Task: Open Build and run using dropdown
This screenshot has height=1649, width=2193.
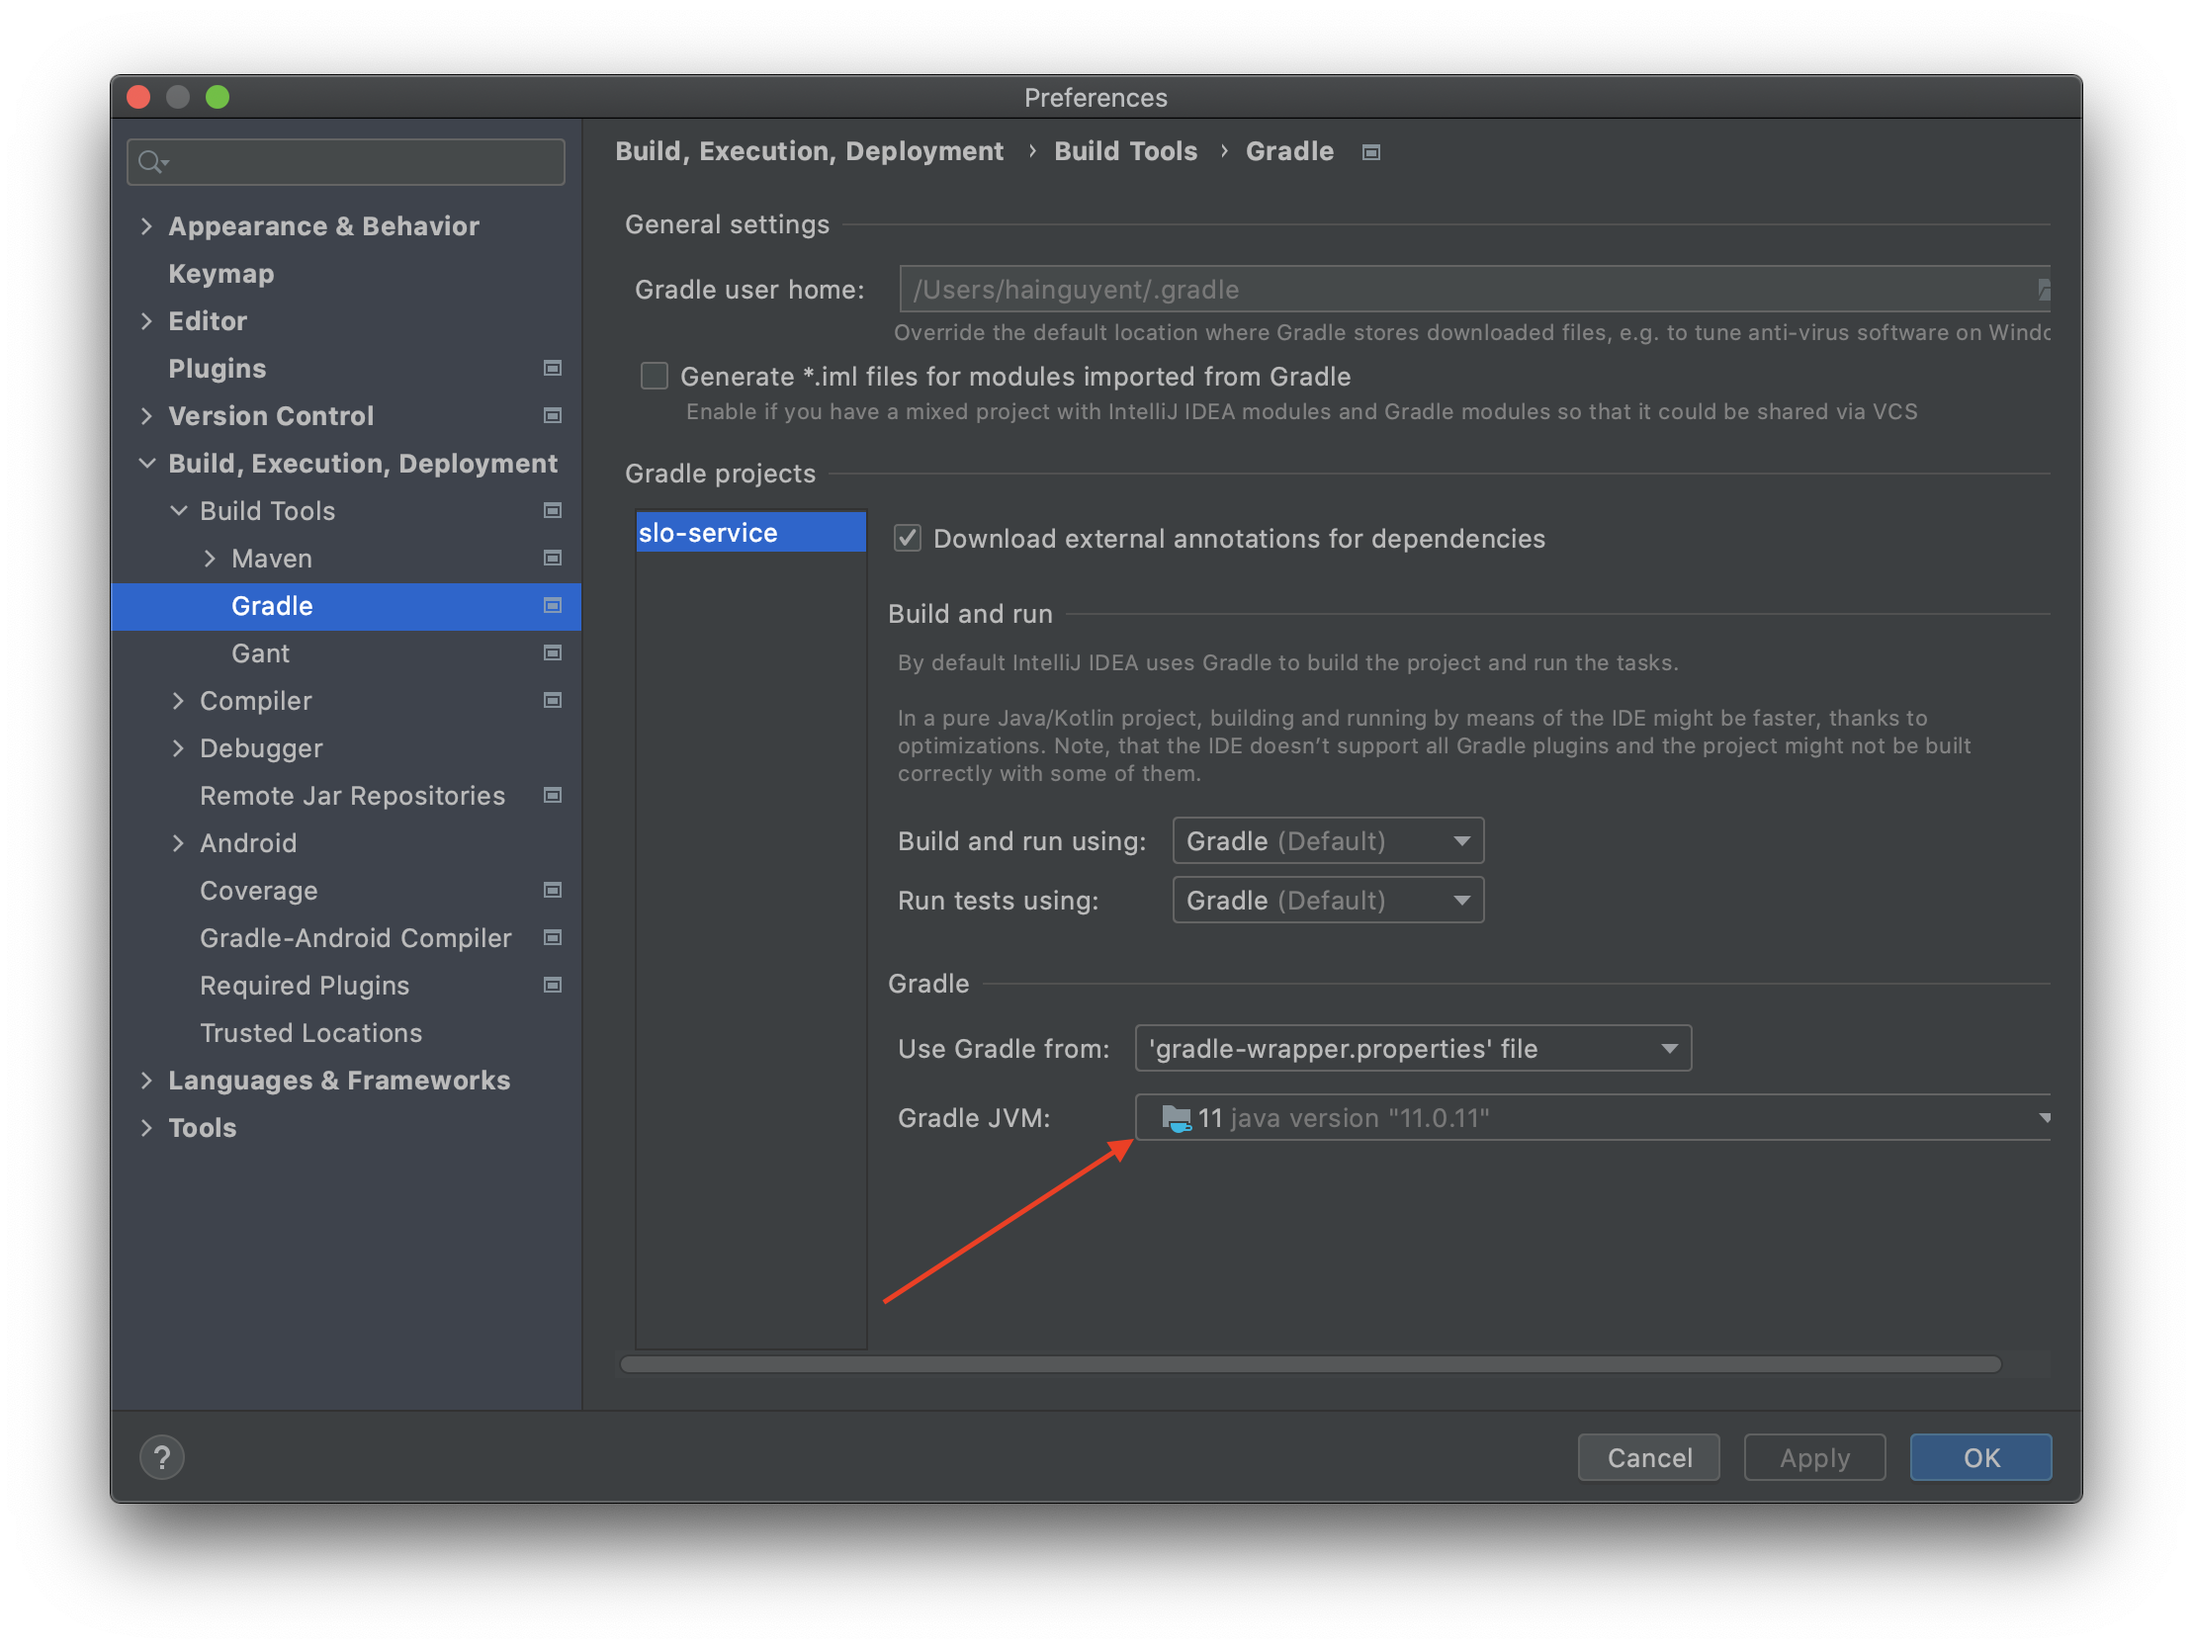Action: point(1327,841)
